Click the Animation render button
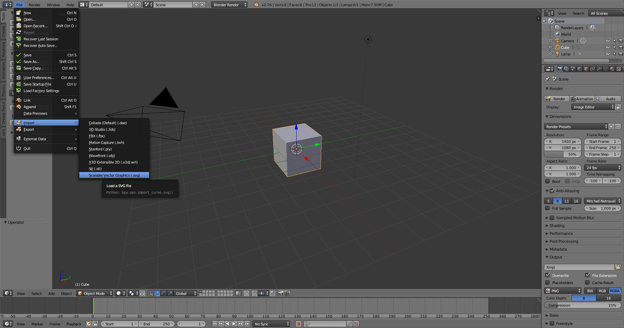 [582, 99]
